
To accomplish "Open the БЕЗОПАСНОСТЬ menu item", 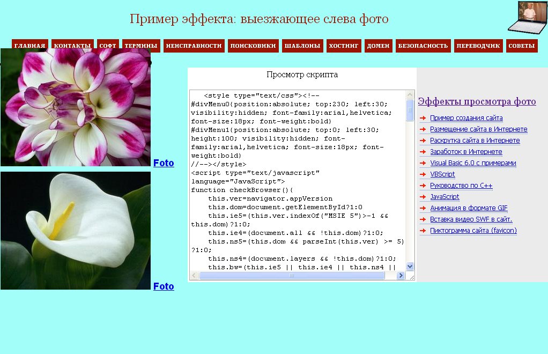I will pos(423,46).
